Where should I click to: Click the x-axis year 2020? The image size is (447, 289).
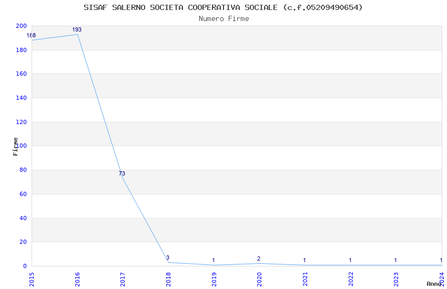[x=259, y=280]
